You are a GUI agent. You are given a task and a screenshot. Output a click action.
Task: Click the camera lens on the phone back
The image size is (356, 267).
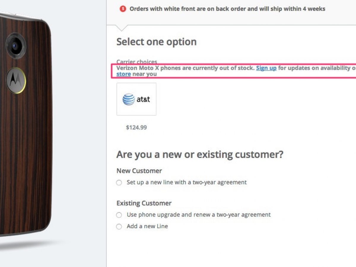point(15,46)
